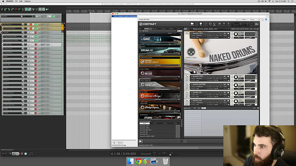296x166 pixels.
Task: Open Instruments dropdown under Kontakt Factory Library
Action: (158, 65)
